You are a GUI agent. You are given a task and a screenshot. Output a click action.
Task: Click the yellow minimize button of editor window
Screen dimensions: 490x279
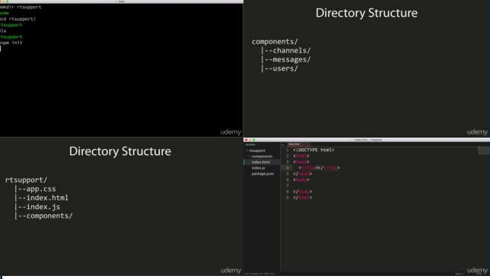pos(250,140)
